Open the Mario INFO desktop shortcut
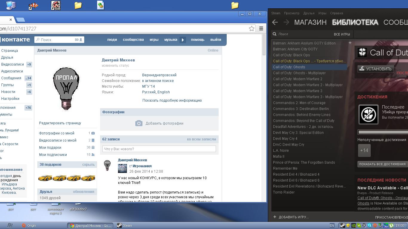The width and height of the screenshot is (408, 229). 56,5
